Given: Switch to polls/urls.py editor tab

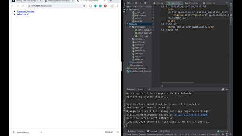Looking at the screenshot, I should [192, 3].
